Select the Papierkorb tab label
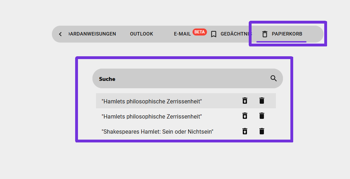Image resolution: width=350 pixels, height=179 pixels. click(x=287, y=34)
